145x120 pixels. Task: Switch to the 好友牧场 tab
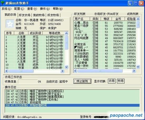(53, 15)
